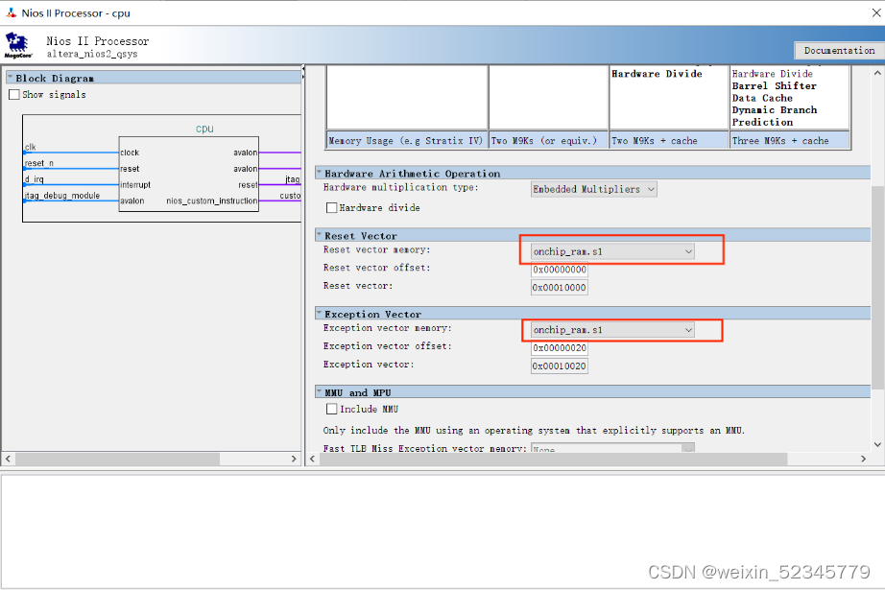The width and height of the screenshot is (885, 590).
Task: Collapse Hardware Arithmetic Operation section
Action: point(320,173)
